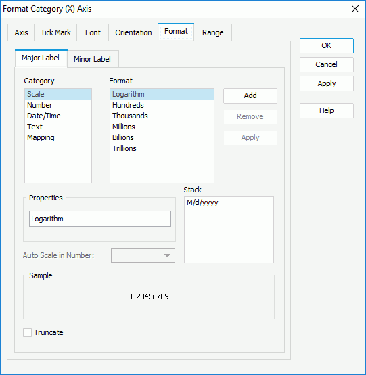Image resolution: width=366 pixels, height=375 pixels.
Task: Click Apply in the right button column
Action: [327, 83]
